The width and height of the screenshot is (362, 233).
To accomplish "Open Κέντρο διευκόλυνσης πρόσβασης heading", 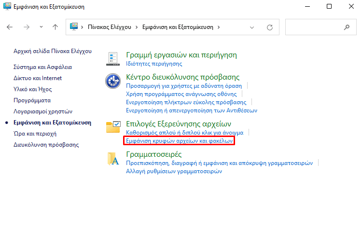I will pos(183,77).
